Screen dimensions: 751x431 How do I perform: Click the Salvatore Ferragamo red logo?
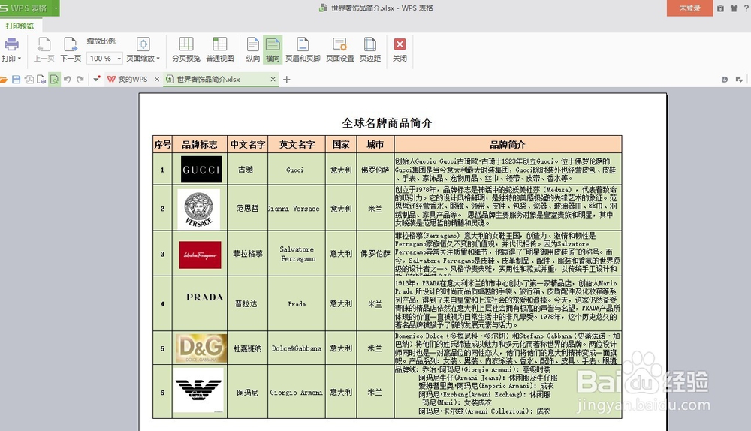point(201,255)
